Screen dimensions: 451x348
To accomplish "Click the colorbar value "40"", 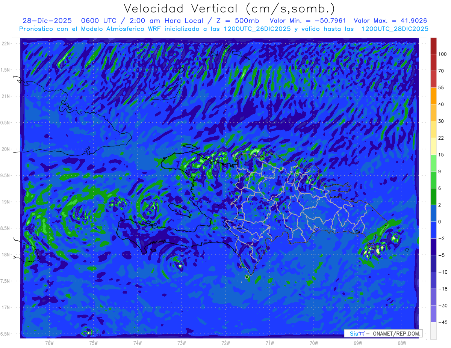I will click(441, 104).
